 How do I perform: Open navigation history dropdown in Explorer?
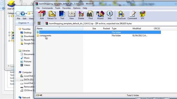(26, 13)
